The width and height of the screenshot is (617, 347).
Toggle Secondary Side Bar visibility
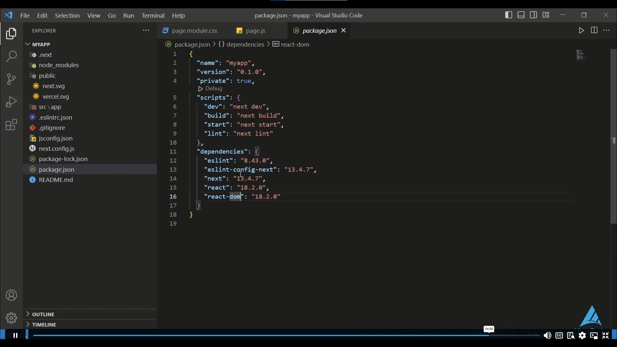[533, 15]
